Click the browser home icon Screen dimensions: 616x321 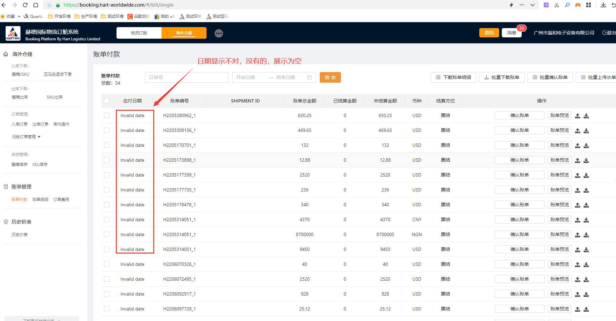click(x=36, y=5)
